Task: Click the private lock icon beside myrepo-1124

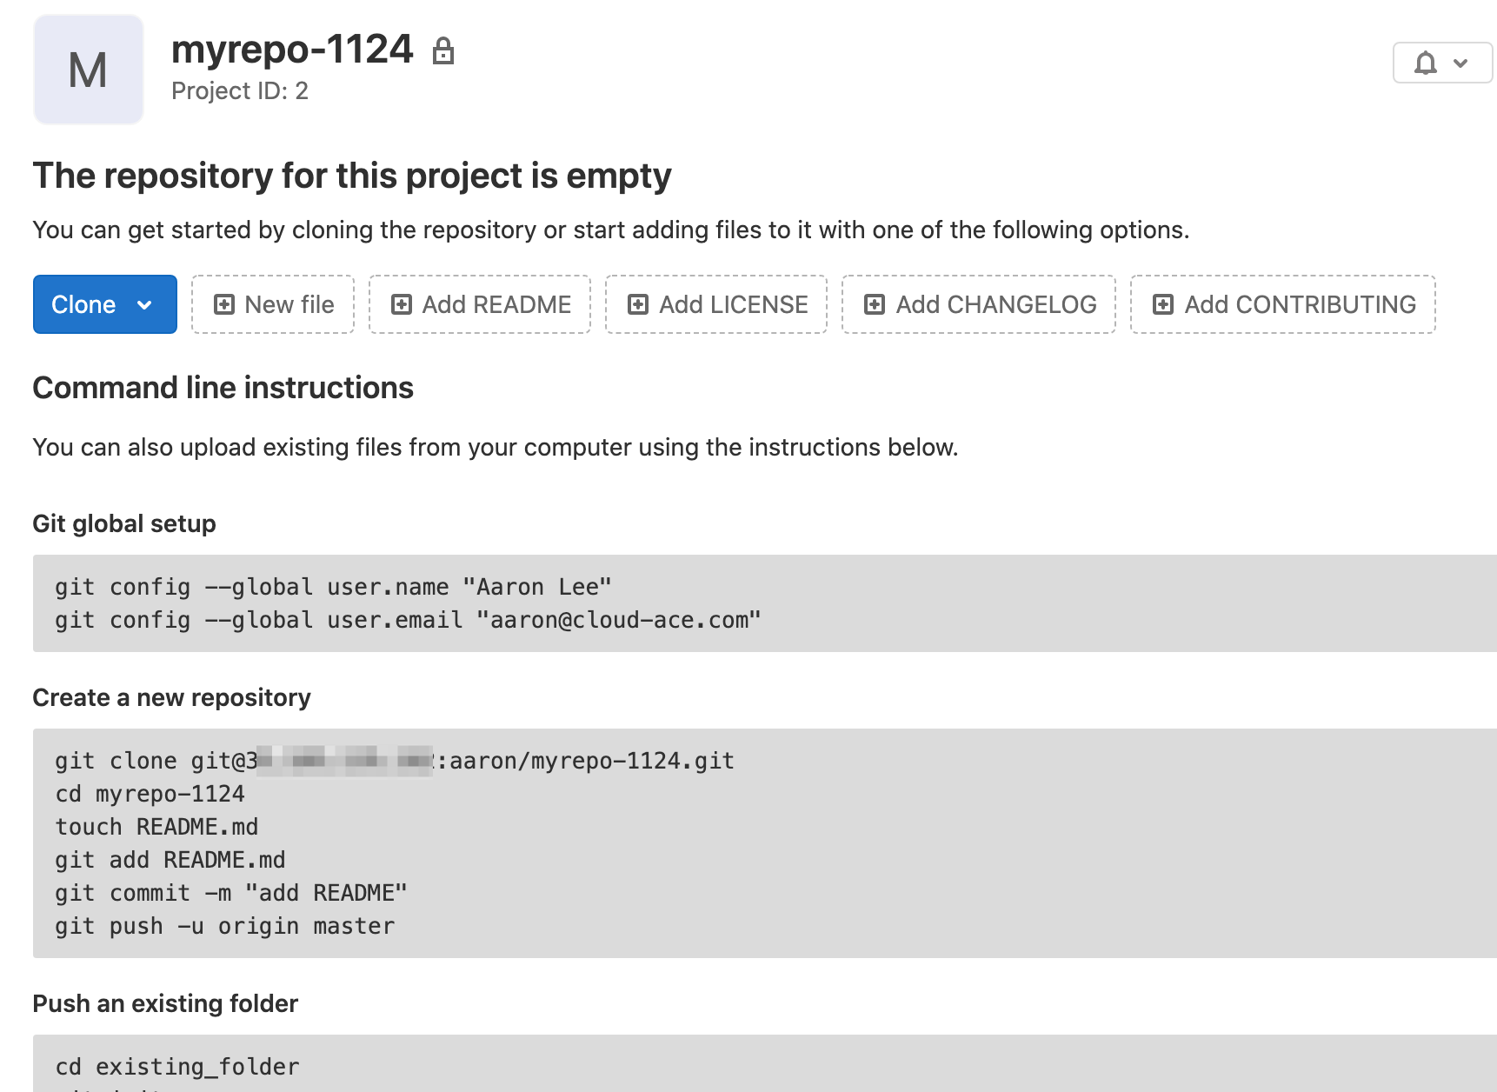Action: (x=443, y=51)
